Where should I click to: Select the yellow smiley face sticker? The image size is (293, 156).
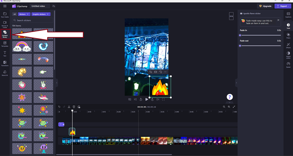tap(22, 148)
